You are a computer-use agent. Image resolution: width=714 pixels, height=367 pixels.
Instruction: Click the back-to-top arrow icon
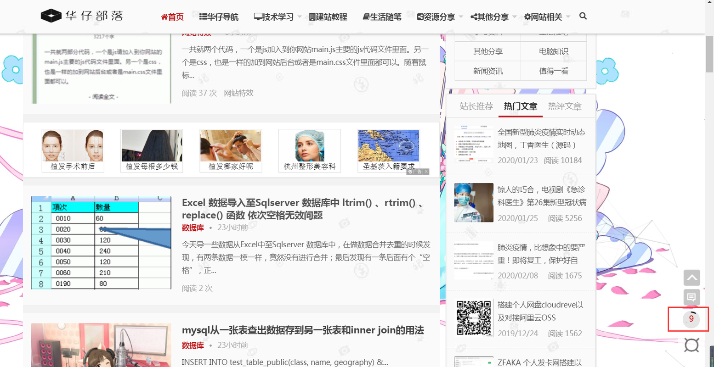691,278
